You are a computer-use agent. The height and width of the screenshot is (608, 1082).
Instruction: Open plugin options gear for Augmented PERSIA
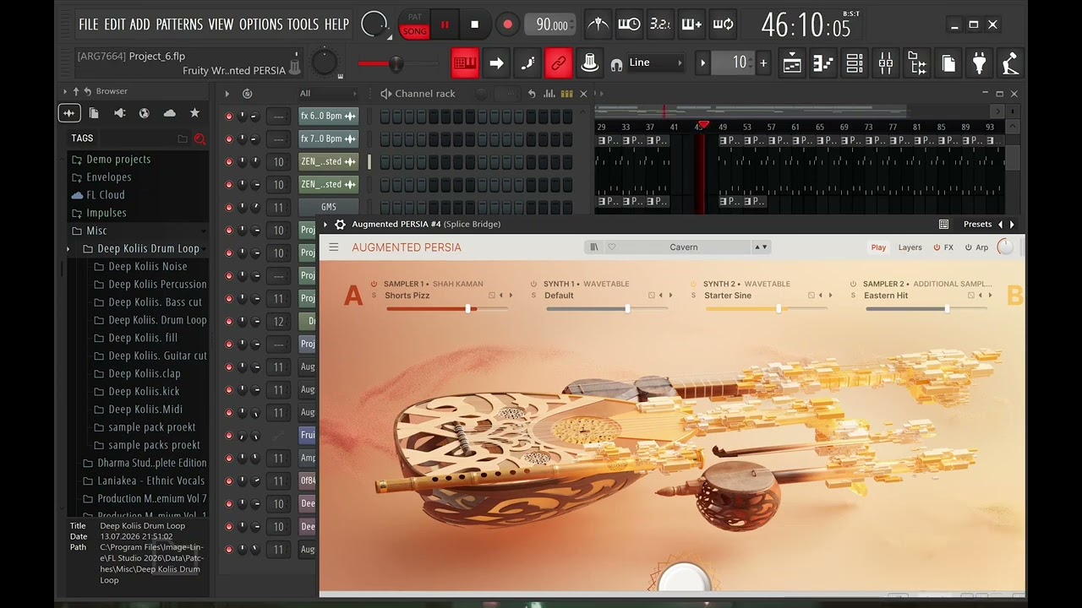(x=340, y=225)
